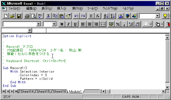The width and height of the screenshot is (171, 100).
Task: Open the 実行(R) menu
Action: tap(78, 8)
